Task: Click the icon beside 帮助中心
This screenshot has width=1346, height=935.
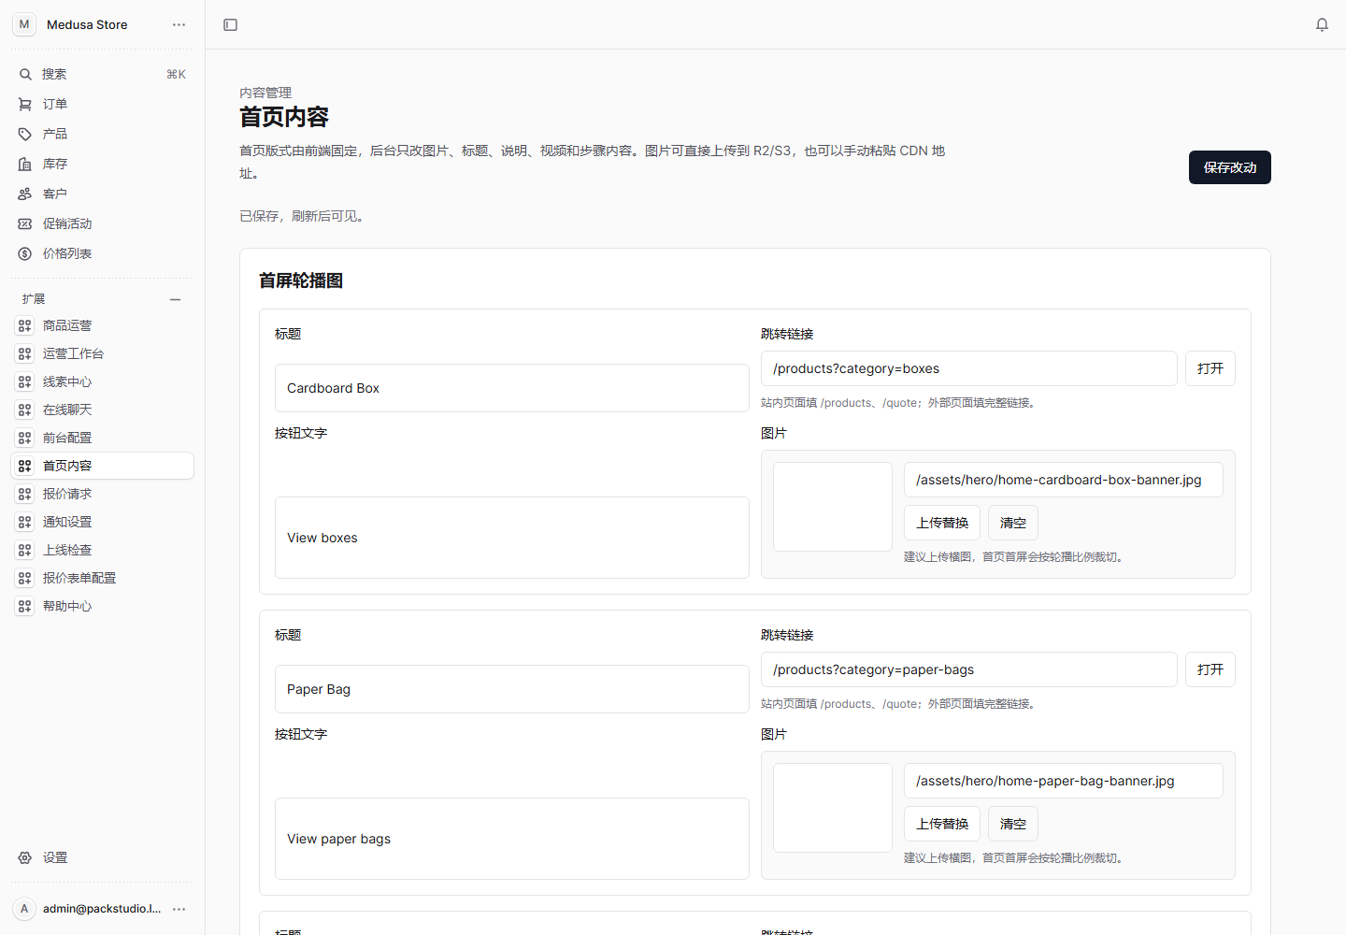Action: point(25,606)
